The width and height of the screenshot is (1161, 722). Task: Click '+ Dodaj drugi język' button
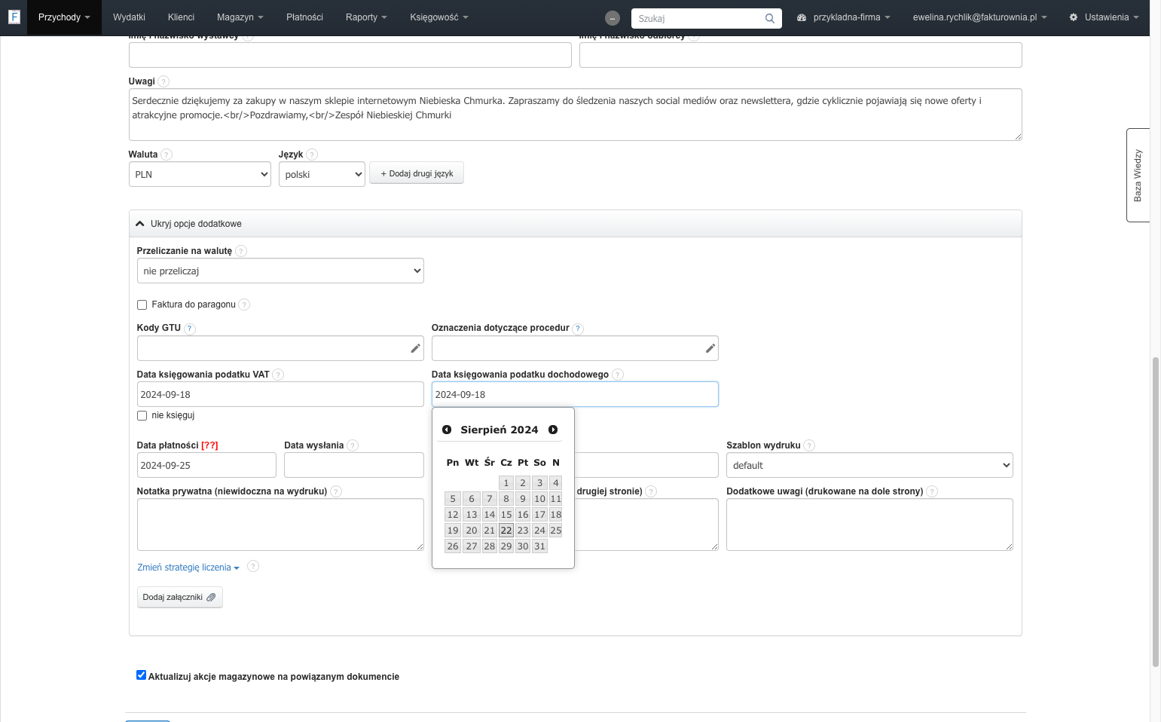click(x=417, y=173)
